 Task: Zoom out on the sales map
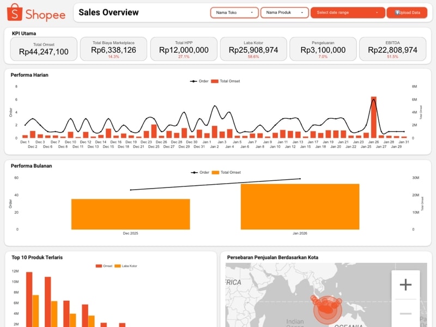click(405, 313)
